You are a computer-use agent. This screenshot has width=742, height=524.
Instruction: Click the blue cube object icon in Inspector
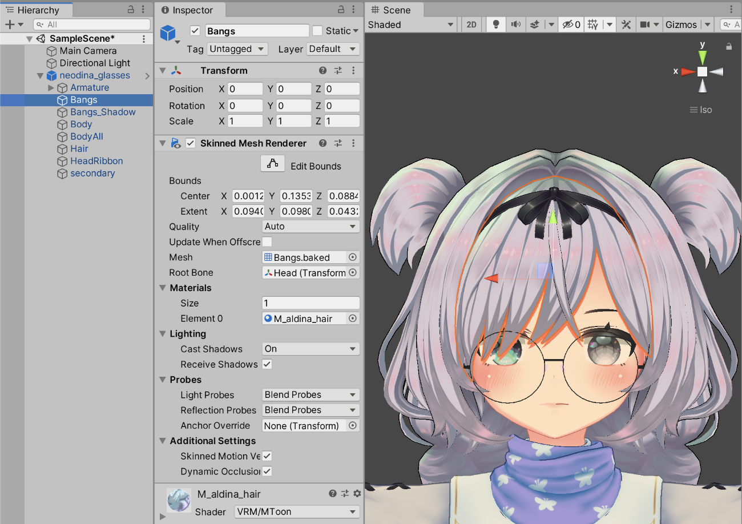168,33
